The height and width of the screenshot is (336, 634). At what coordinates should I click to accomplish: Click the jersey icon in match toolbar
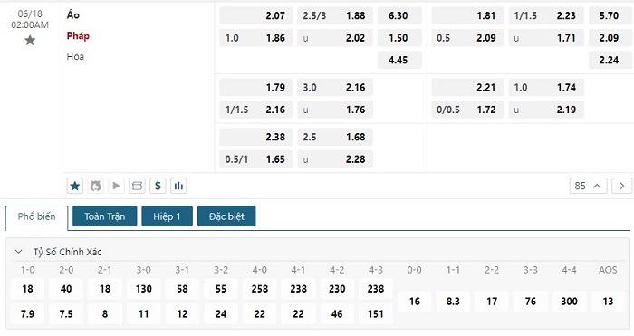click(96, 186)
